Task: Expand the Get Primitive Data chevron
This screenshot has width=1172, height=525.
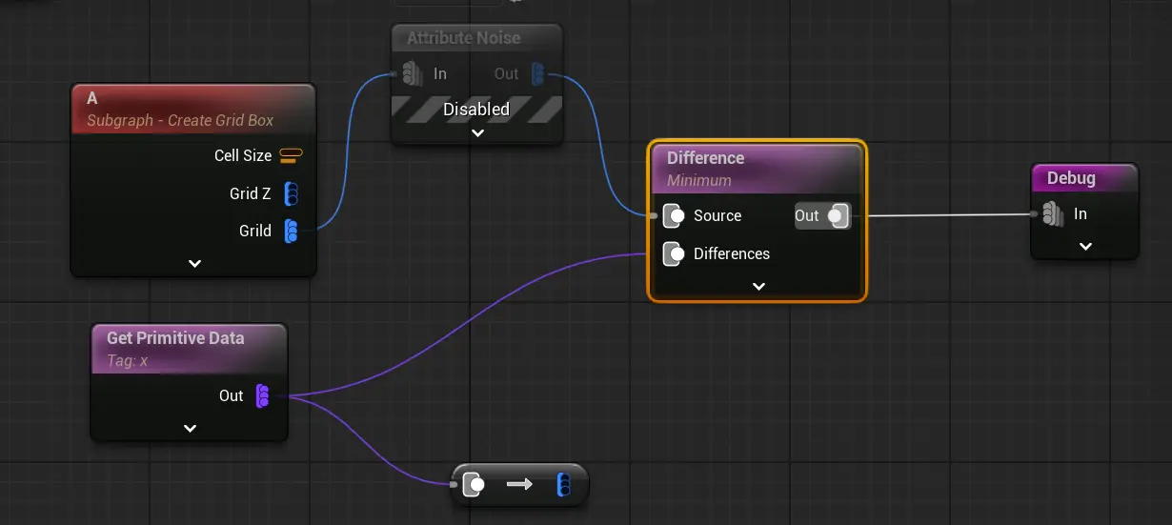Action: click(x=190, y=428)
